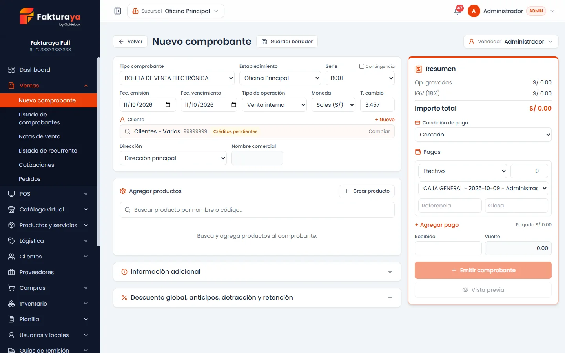Collapse the sidebar panel icon
The width and height of the screenshot is (565, 353).
[x=118, y=11]
